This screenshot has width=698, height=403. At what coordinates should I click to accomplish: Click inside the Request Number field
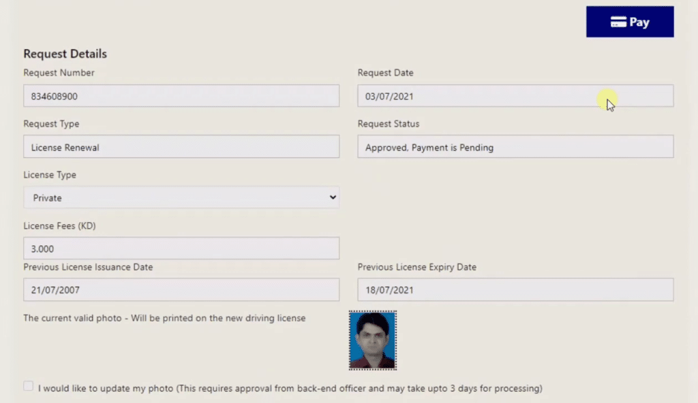pos(181,95)
